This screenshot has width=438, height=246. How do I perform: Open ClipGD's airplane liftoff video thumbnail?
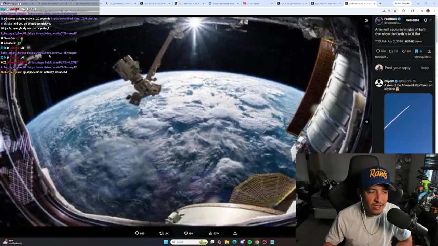pyautogui.click(x=408, y=123)
